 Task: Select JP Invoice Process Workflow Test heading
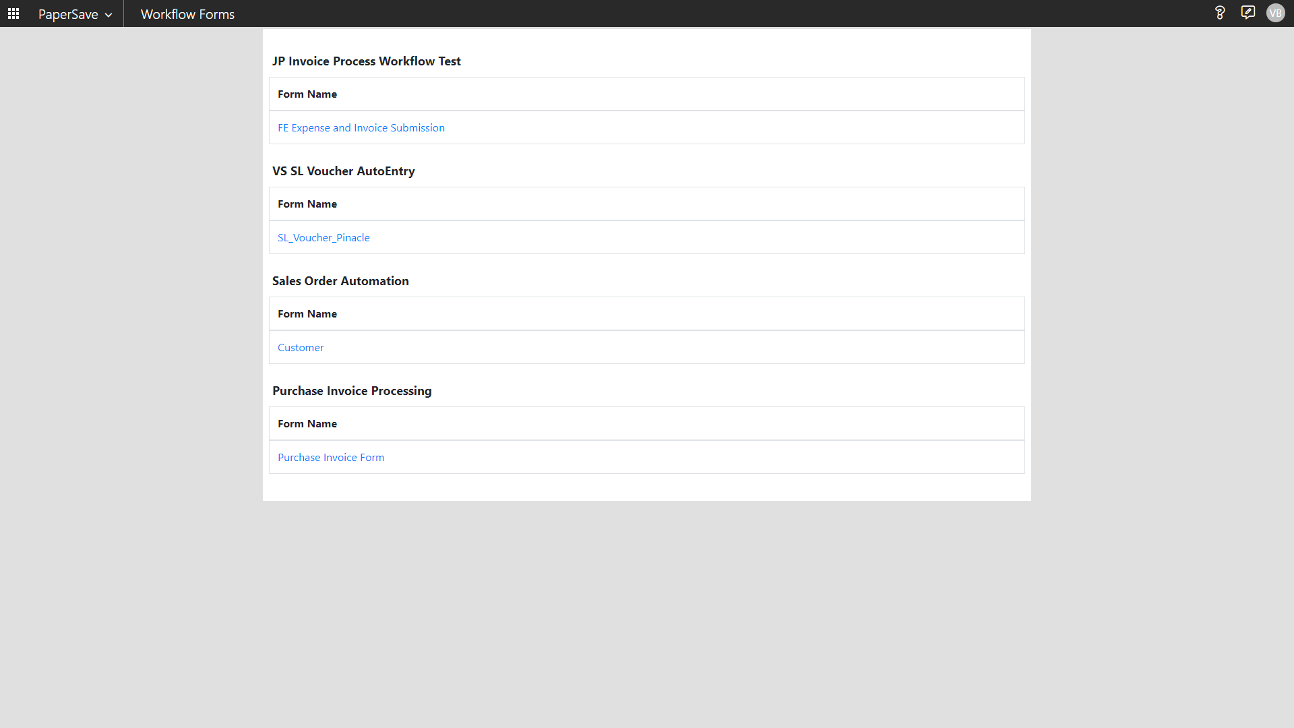coord(367,61)
